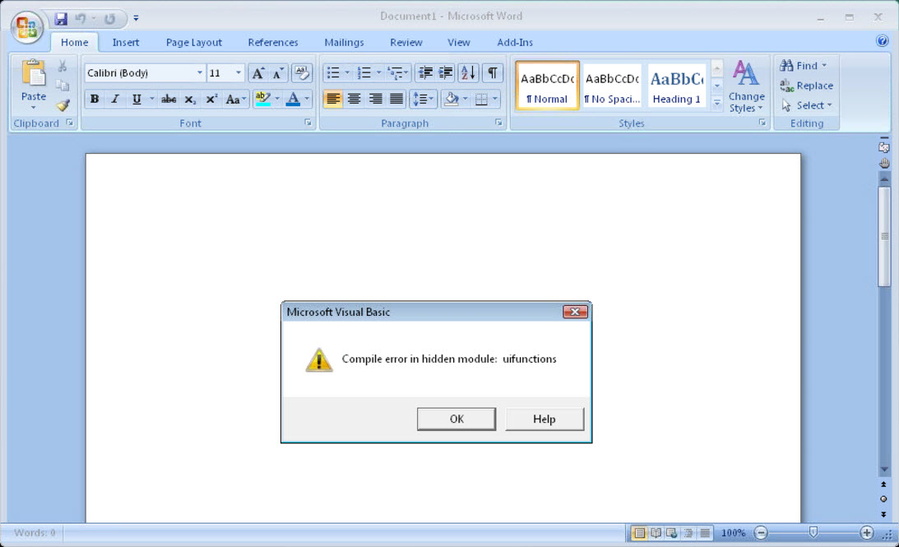The image size is (899, 547).
Task: Open the font size dropdown
Action: [x=239, y=73]
